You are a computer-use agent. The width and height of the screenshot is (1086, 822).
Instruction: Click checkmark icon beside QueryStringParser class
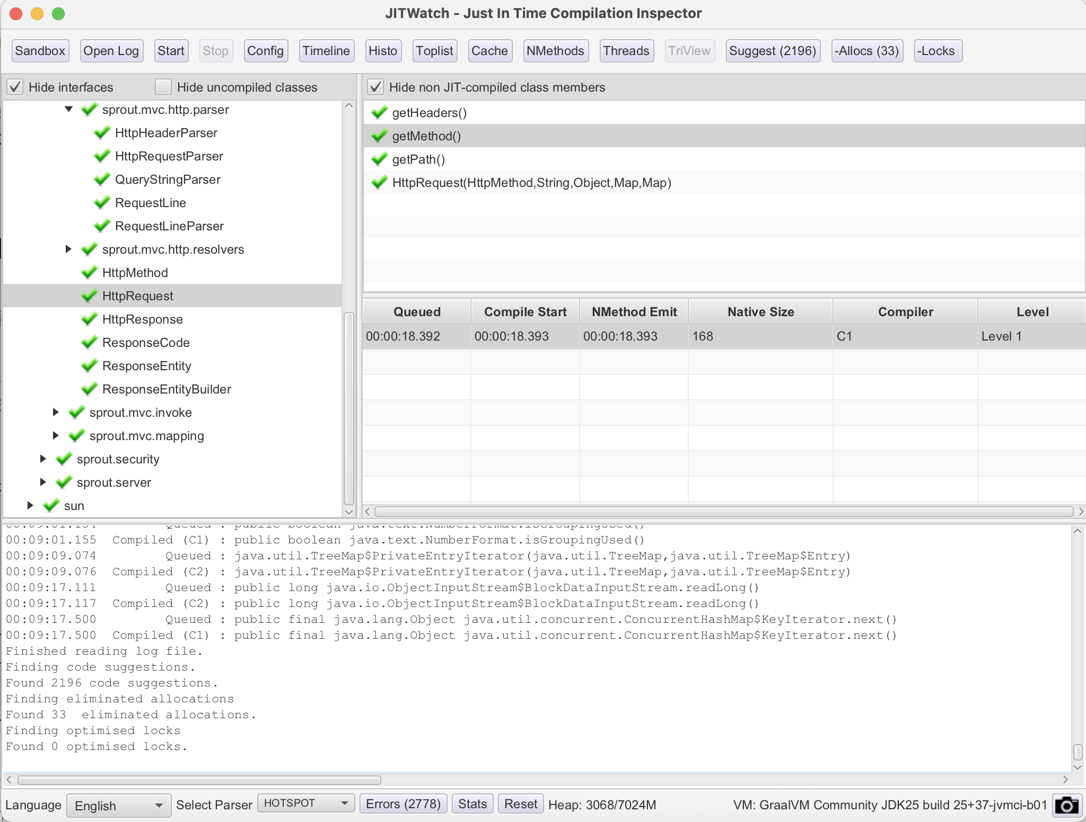click(102, 179)
